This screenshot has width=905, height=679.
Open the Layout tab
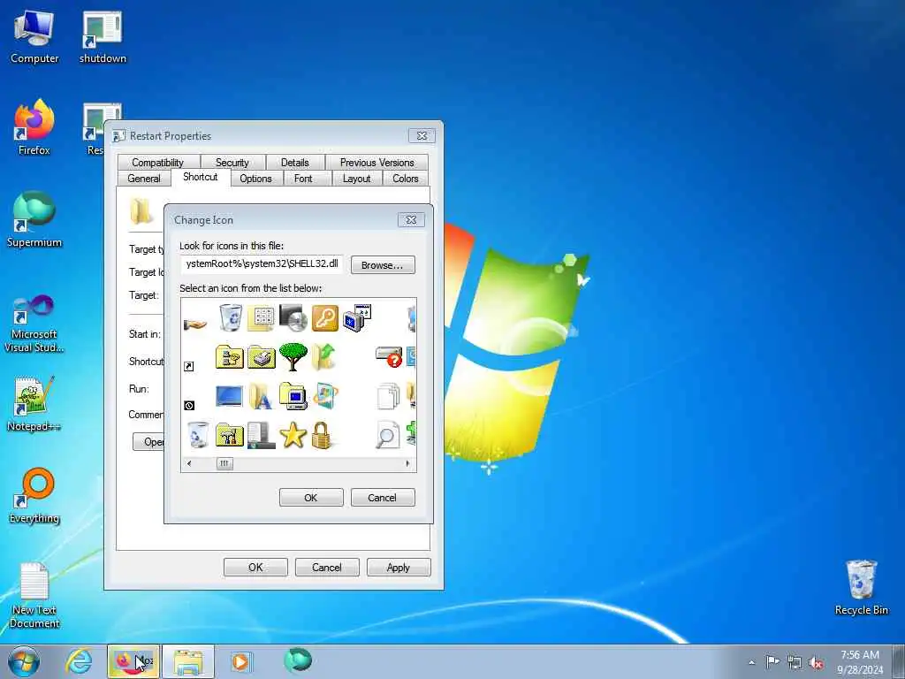tap(357, 179)
